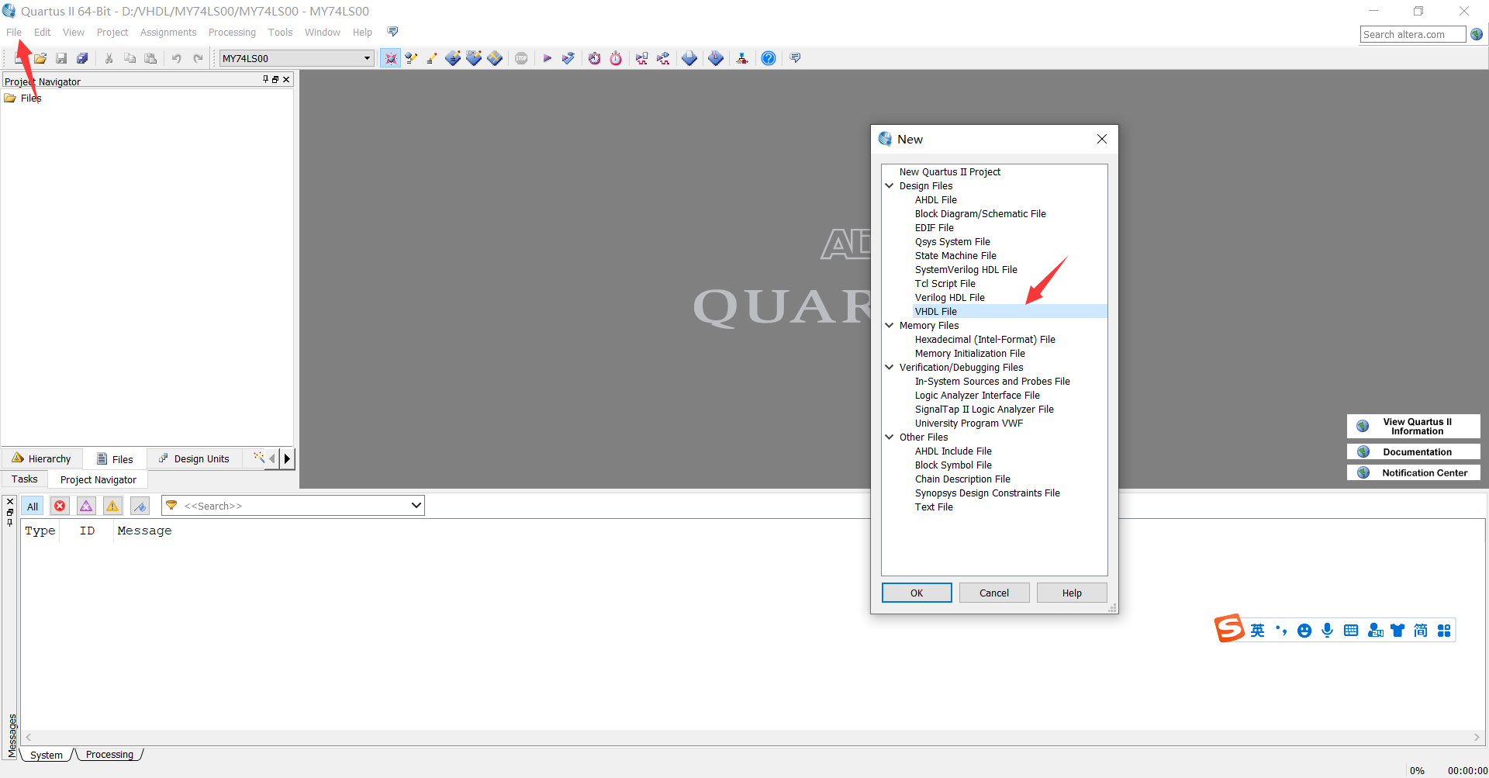
Task: Select VHDL File in the New dialog
Action: coord(936,311)
